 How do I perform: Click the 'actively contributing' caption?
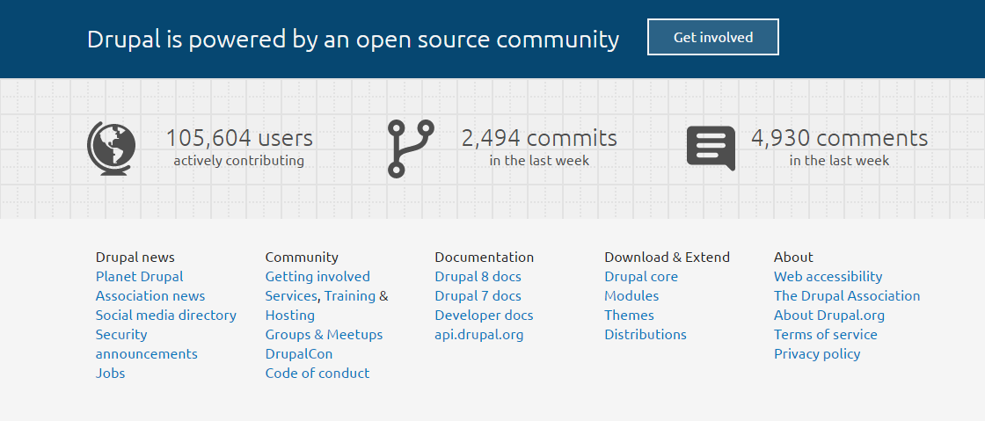(x=238, y=161)
